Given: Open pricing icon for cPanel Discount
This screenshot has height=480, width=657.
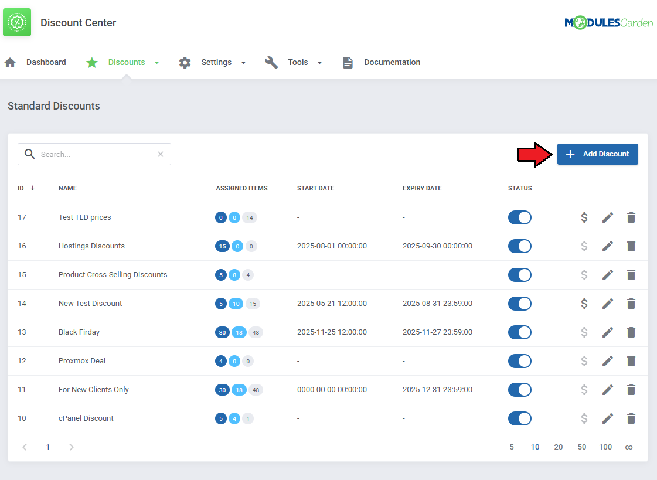Looking at the screenshot, I should pyautogui.click(x=584, y=418).
